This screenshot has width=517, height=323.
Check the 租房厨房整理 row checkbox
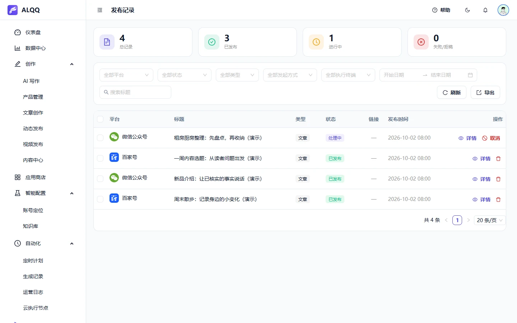point(100,138)
